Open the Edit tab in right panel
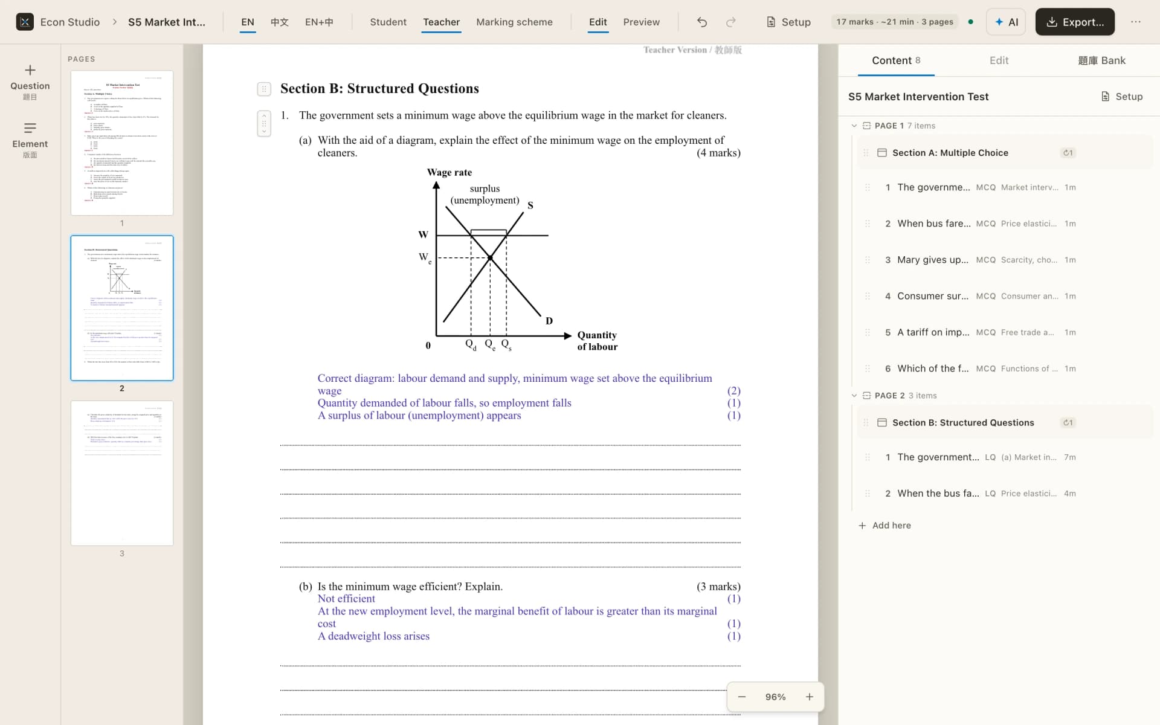 pyautogui.click(x=999, y=60)
